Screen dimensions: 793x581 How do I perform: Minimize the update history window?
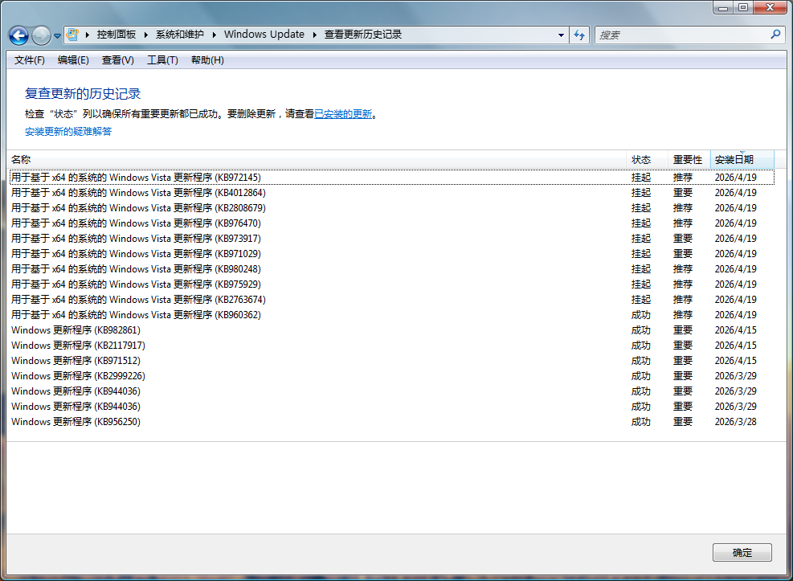(x=722, y=7)
